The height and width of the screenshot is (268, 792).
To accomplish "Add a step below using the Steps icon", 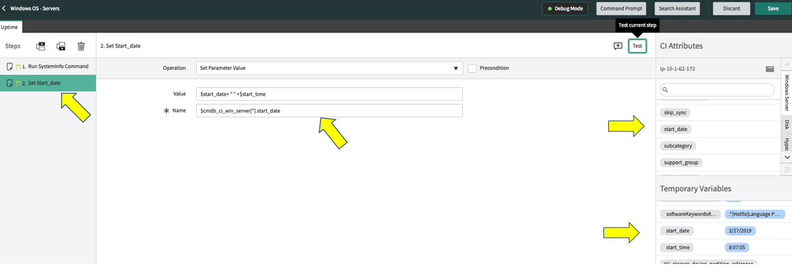I will point(61,46).
